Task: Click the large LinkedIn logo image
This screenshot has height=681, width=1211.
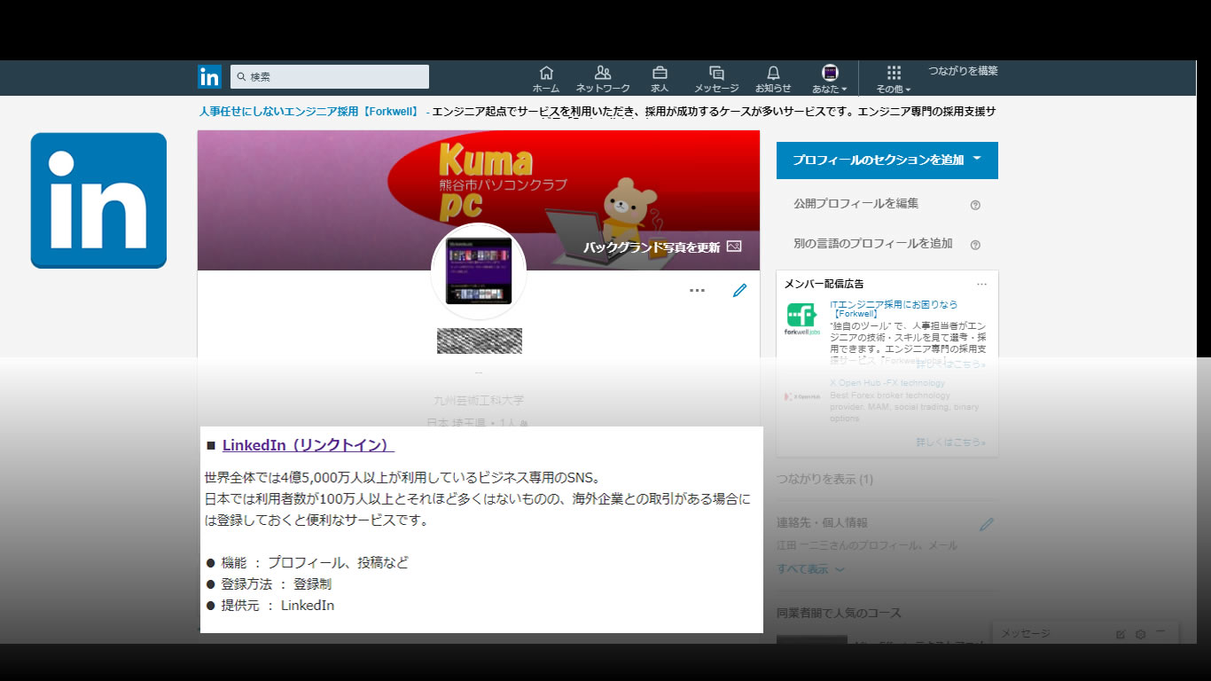Action: point(98,200)
